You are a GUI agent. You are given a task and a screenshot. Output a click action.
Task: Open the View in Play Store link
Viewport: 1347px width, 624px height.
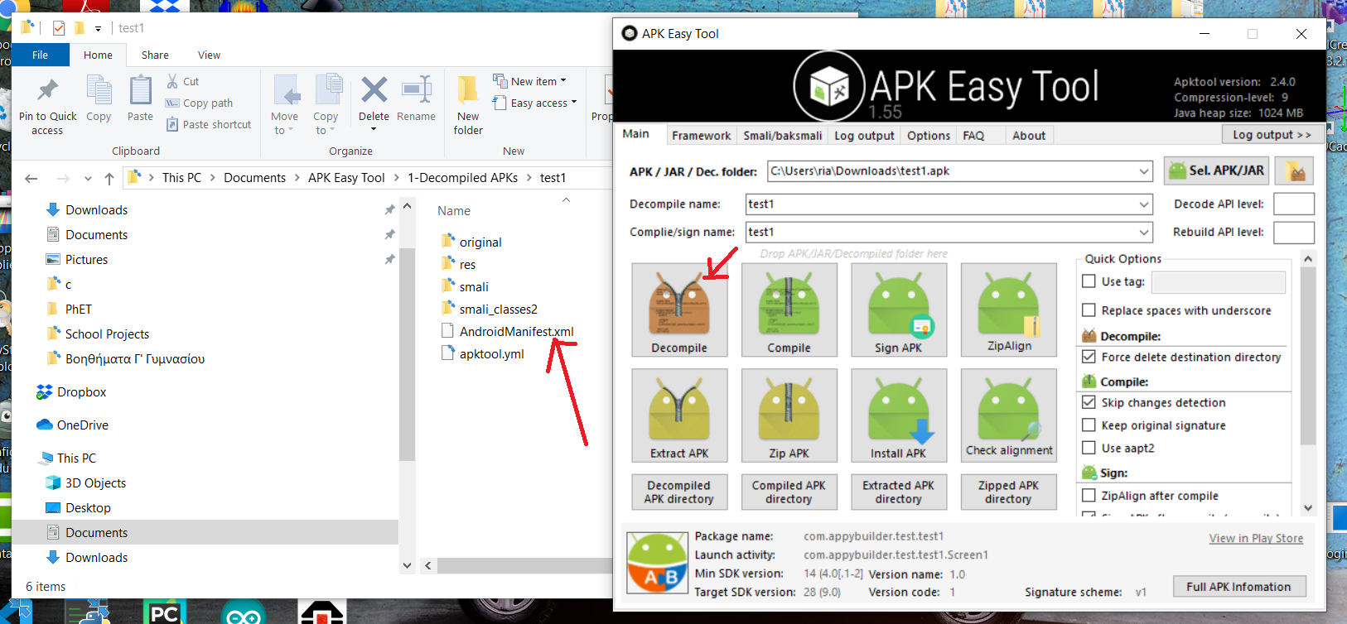pos(1255,538)
